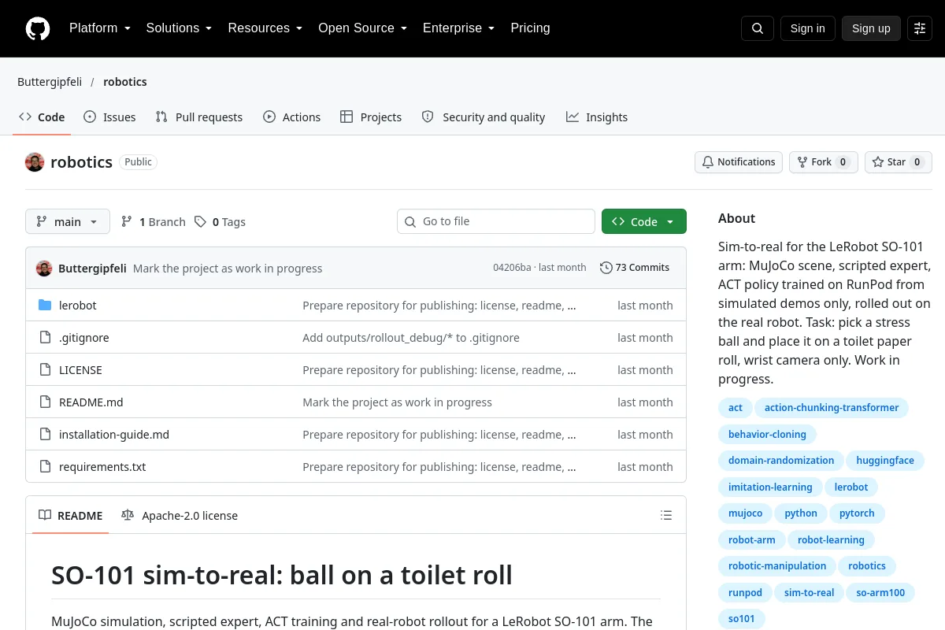The width and height of the screenshot is (945, 630).
Task: Expand the Solutions menu
Action: (x=179, y=28)
